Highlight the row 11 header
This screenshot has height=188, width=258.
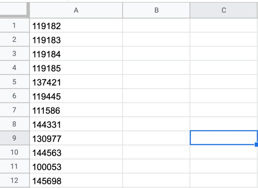(14, 167)
